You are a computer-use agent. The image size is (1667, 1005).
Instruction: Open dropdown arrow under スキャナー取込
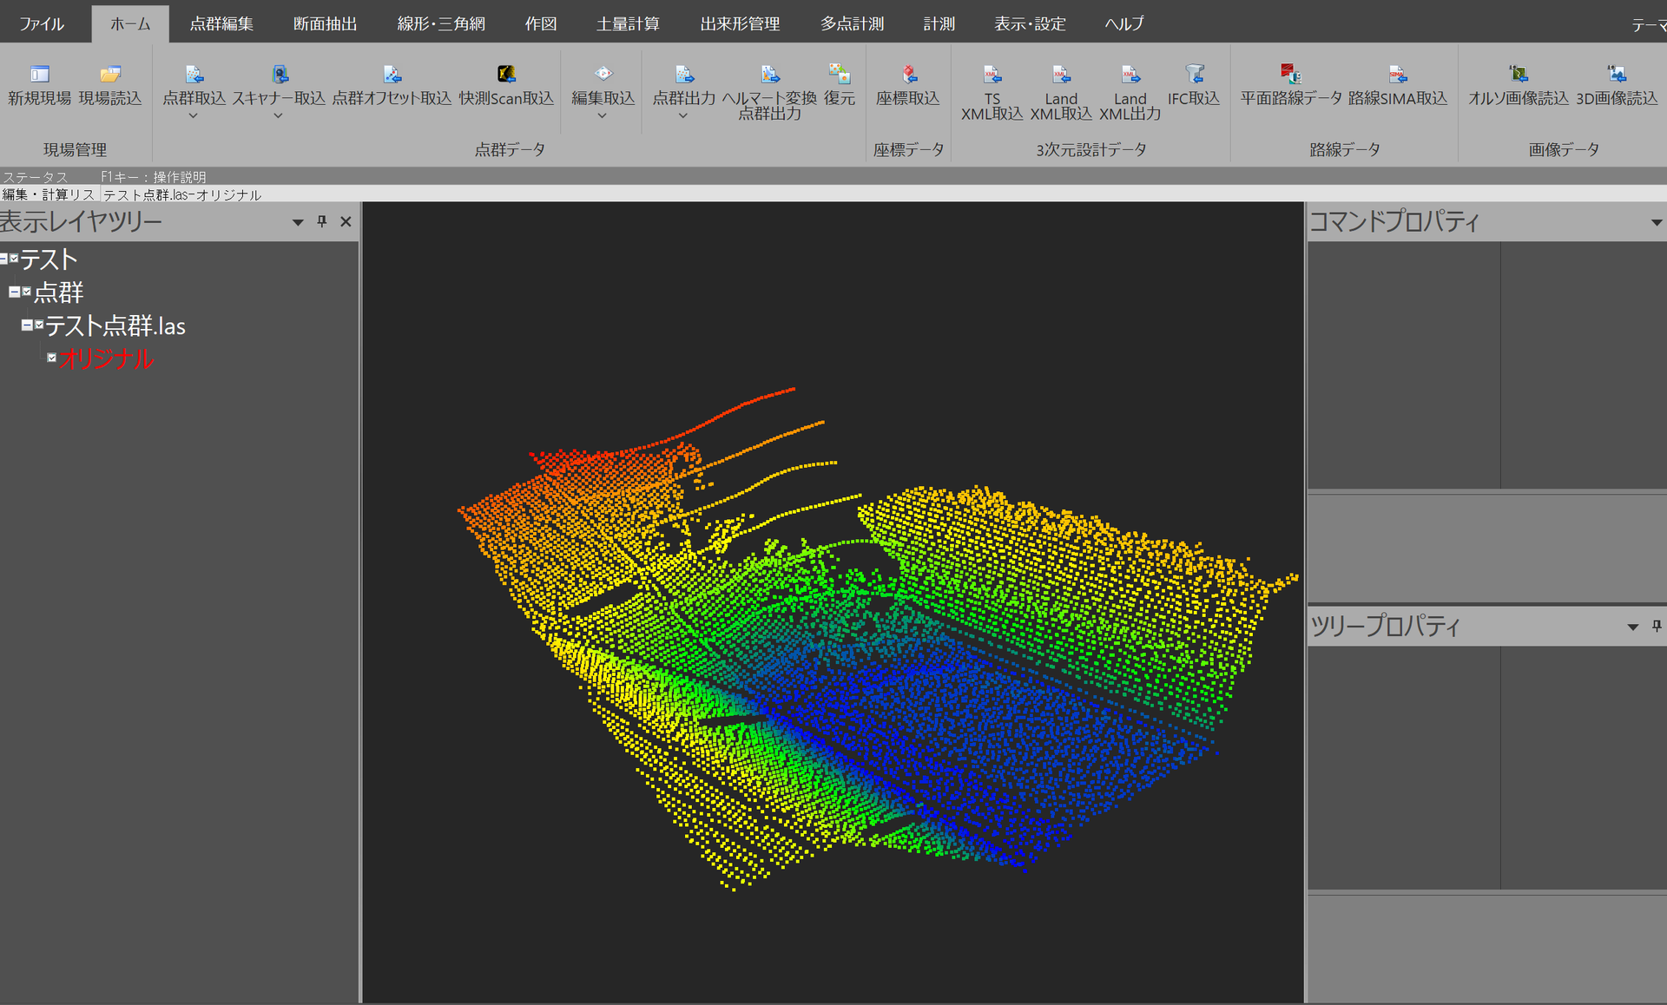(279, 115)
